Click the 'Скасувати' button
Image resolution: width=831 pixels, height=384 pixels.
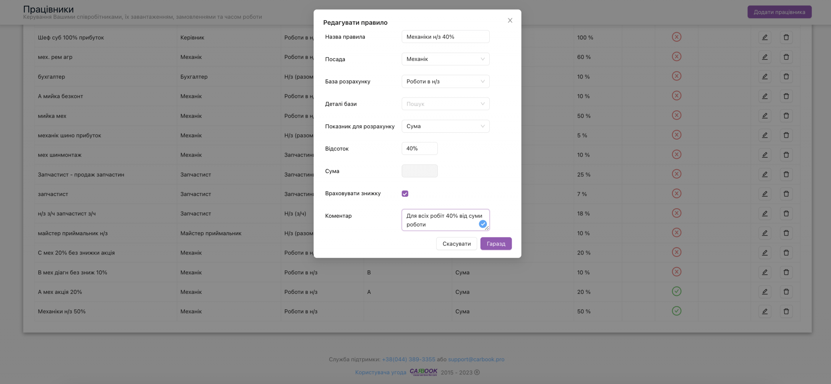coord(456,244)
